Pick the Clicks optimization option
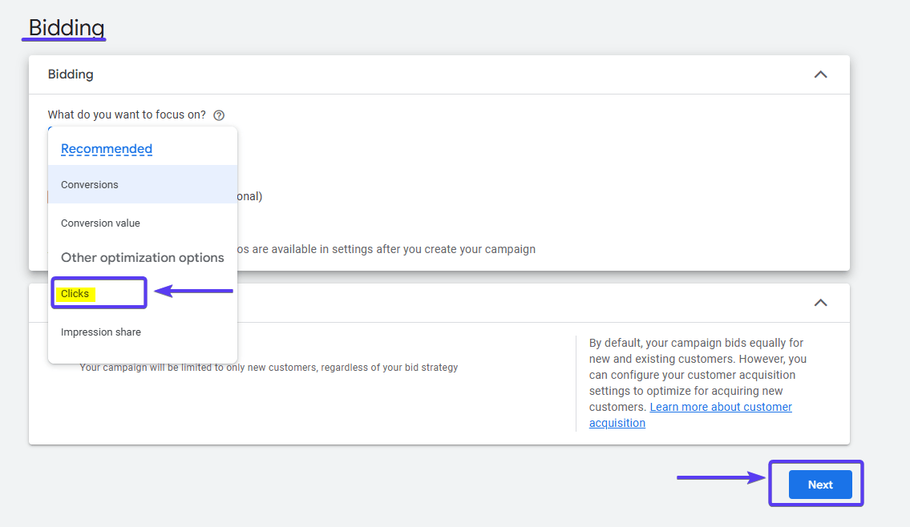This screenshot has height=527, width=910. (76, 294)
